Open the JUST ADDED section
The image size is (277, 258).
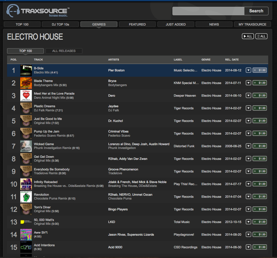176,24
